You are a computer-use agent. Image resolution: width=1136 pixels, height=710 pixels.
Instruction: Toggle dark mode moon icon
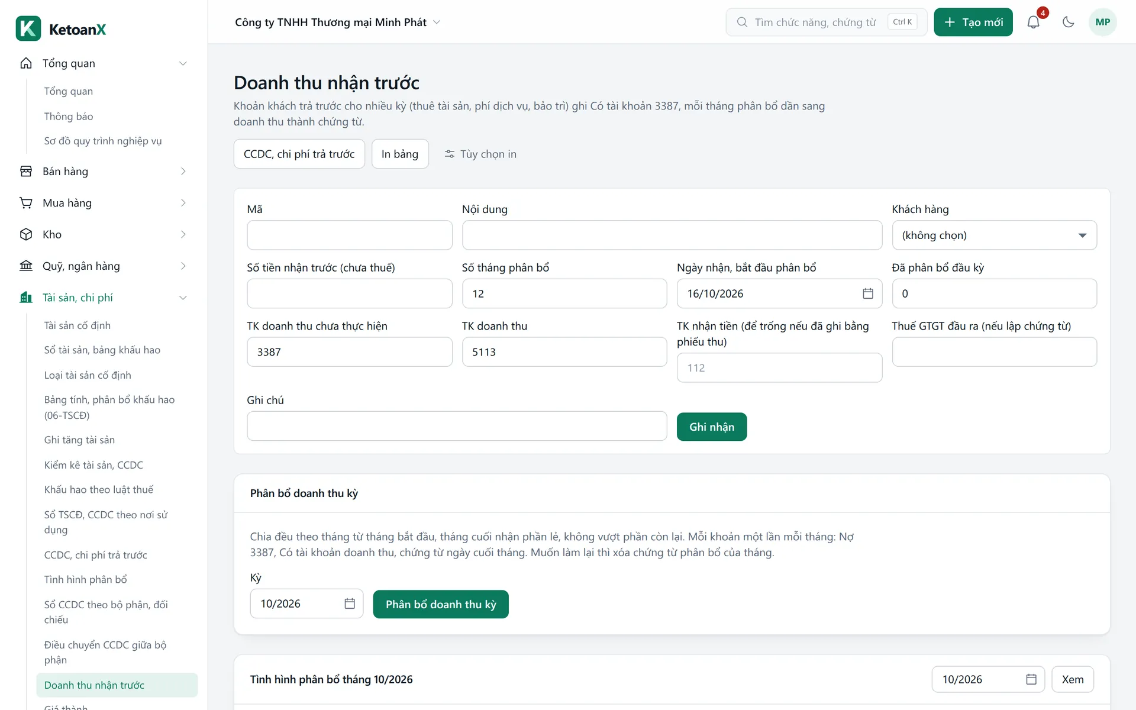click(1068, 22)
